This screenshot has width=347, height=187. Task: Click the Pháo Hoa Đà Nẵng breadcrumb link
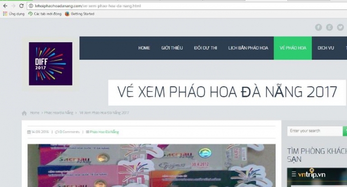click(58, 113)
